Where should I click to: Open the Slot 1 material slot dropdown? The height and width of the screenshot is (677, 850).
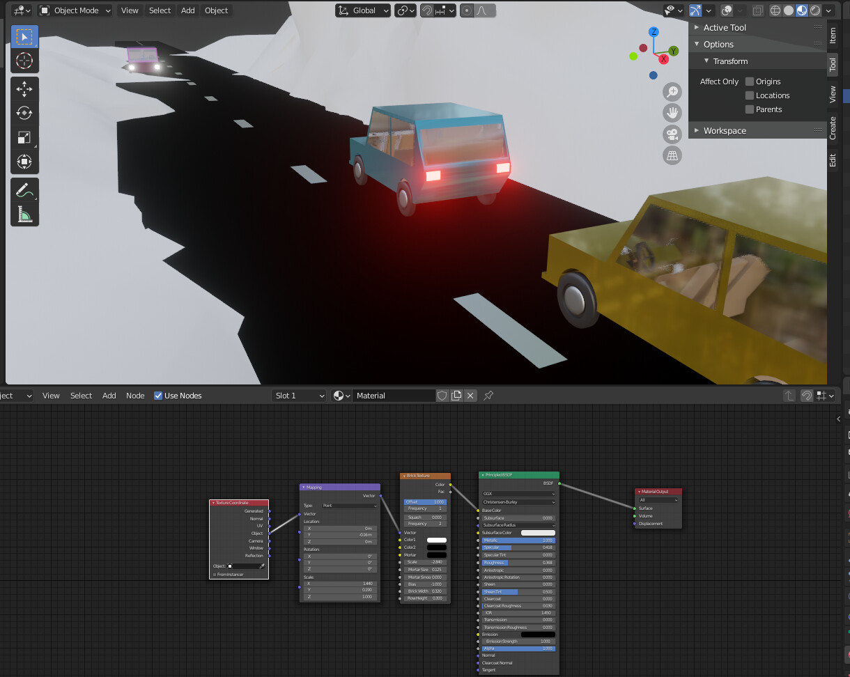[299, 395]
